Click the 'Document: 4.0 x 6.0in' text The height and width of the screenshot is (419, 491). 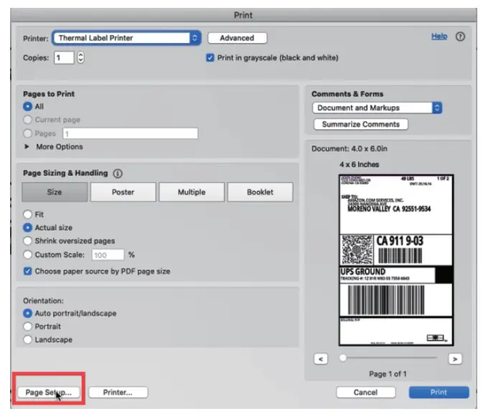[x=350, y=149]
